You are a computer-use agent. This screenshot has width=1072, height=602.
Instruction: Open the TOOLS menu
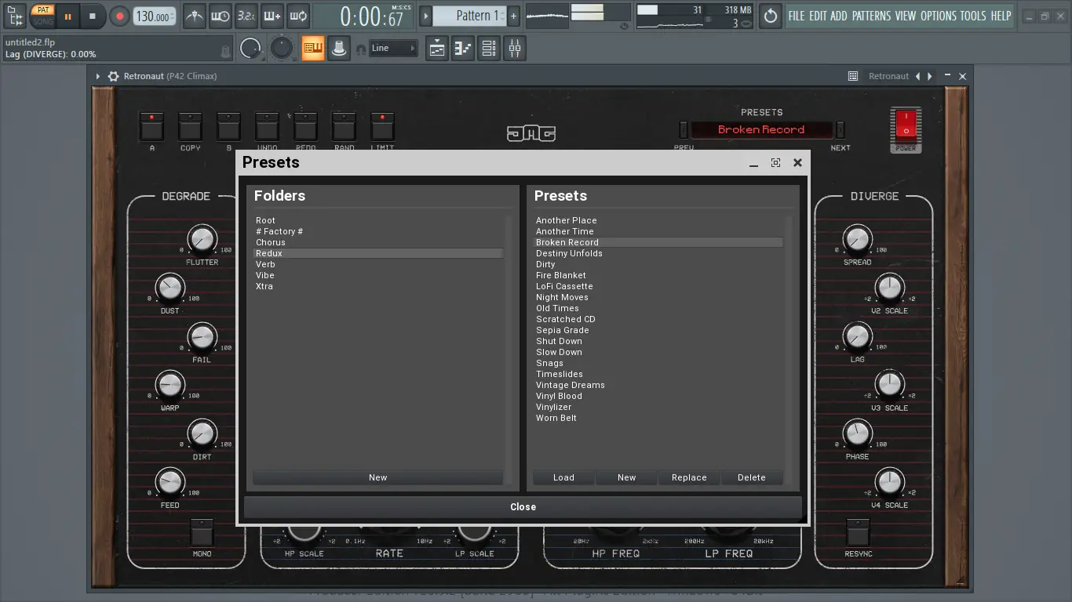tap(973, 16)
